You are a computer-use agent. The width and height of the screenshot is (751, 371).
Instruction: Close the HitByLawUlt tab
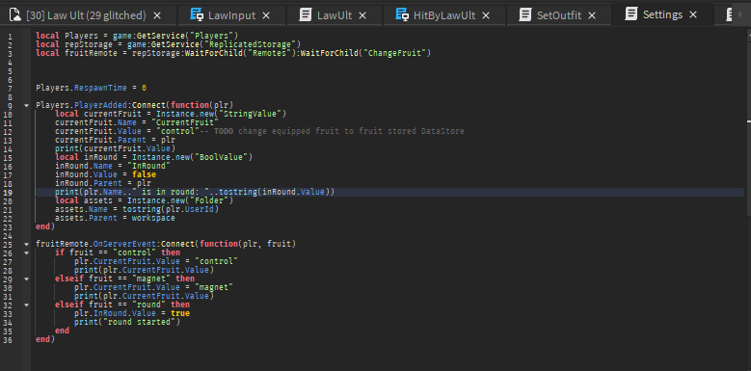[486, 15]
